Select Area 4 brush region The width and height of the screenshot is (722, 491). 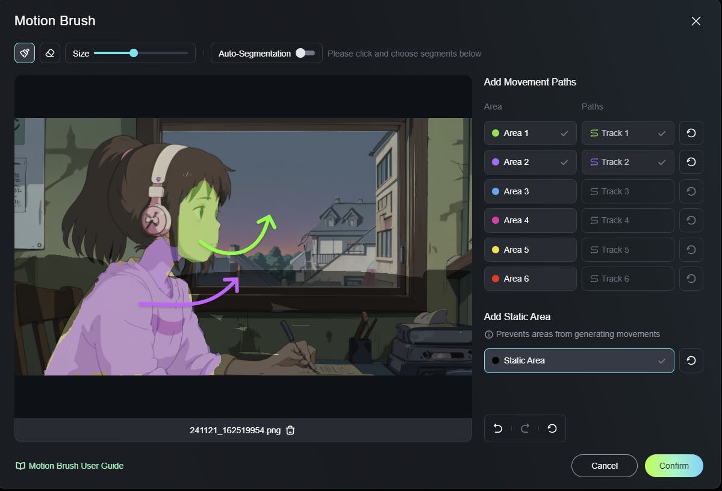pyautogui.click(x=530, y=220)
